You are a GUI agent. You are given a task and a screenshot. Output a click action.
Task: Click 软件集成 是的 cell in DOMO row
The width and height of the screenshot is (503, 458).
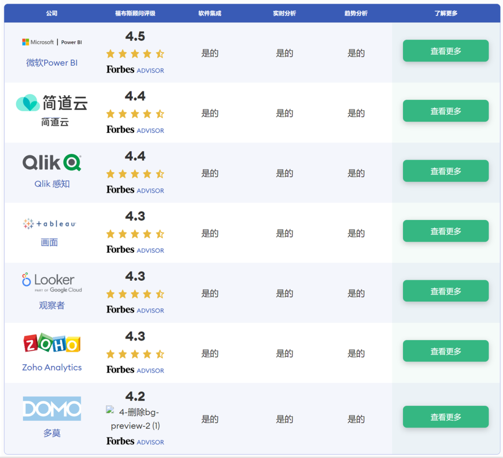click(210, 419)
